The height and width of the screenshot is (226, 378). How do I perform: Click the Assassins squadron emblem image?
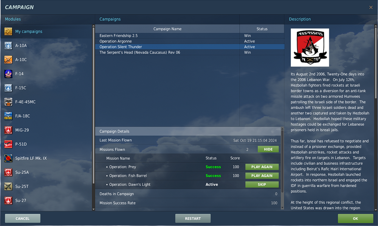pyautogui.click(x=310, y=47)
